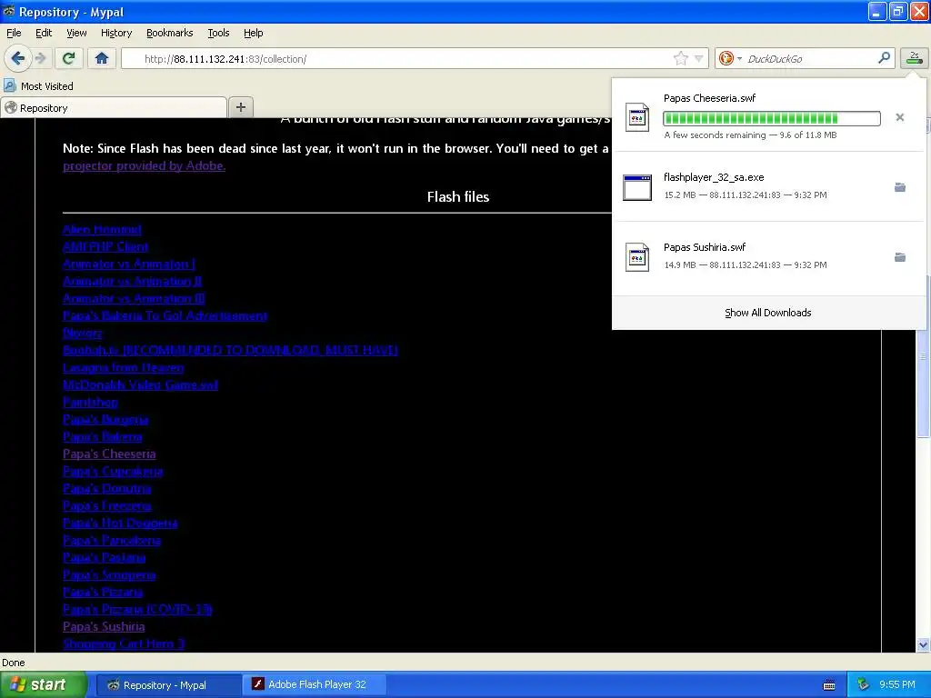The image size is (931, 698).
Task: Click the Forward arrow button
Action: click(40, 58)
